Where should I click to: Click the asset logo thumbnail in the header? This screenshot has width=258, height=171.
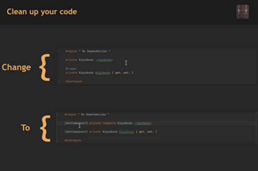242,12
